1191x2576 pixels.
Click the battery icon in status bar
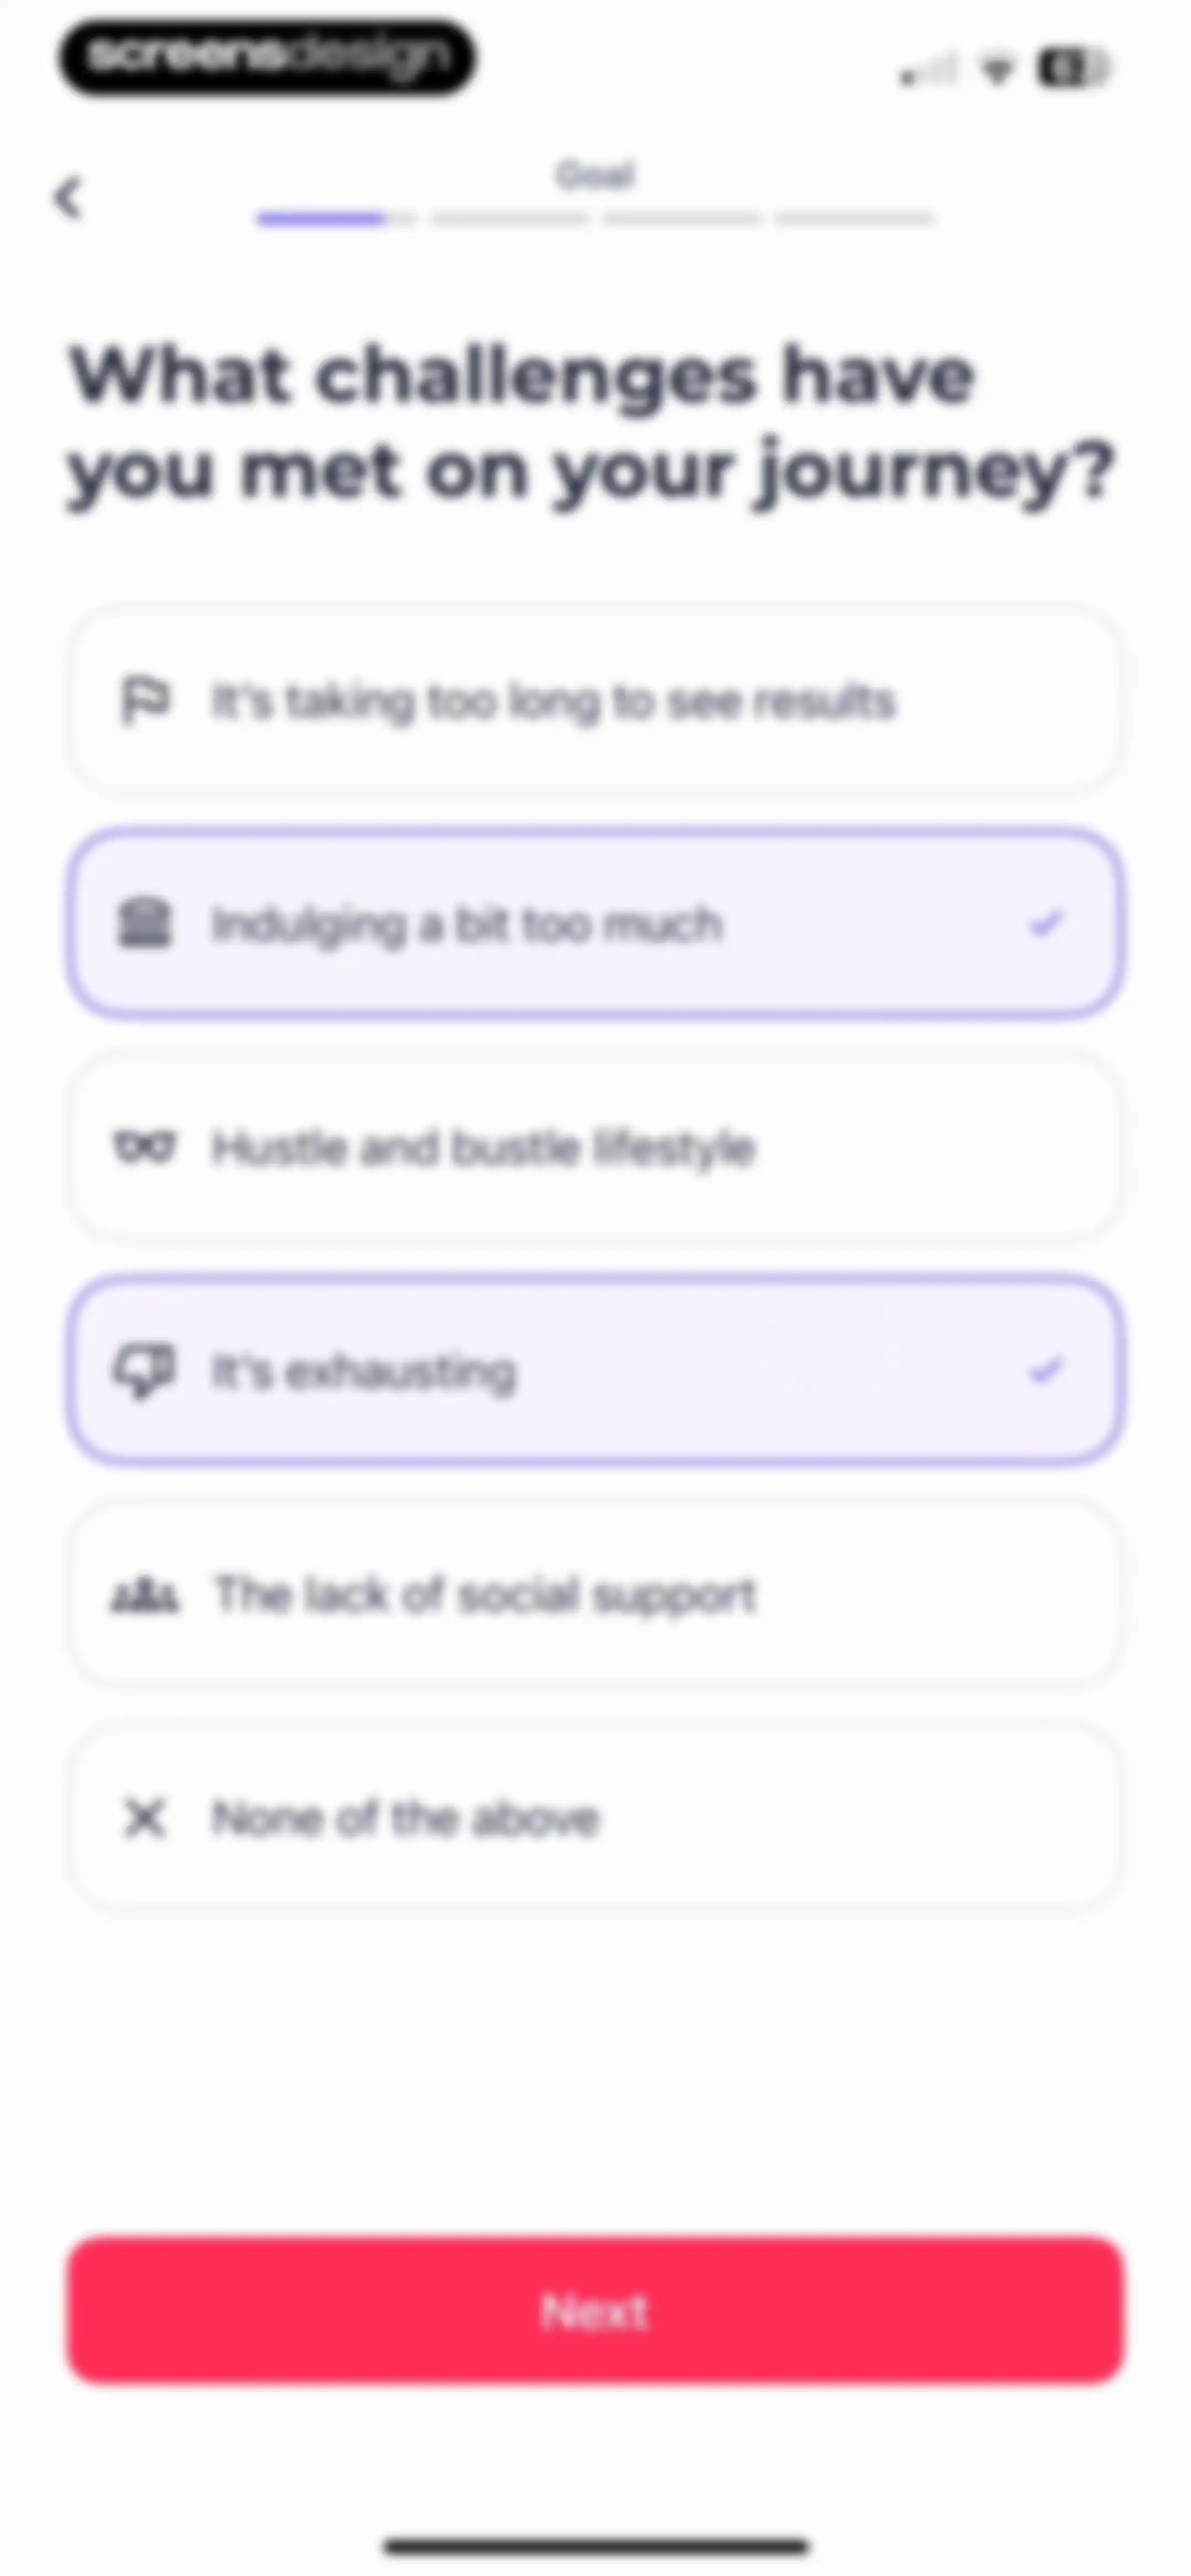[1074, 68]
